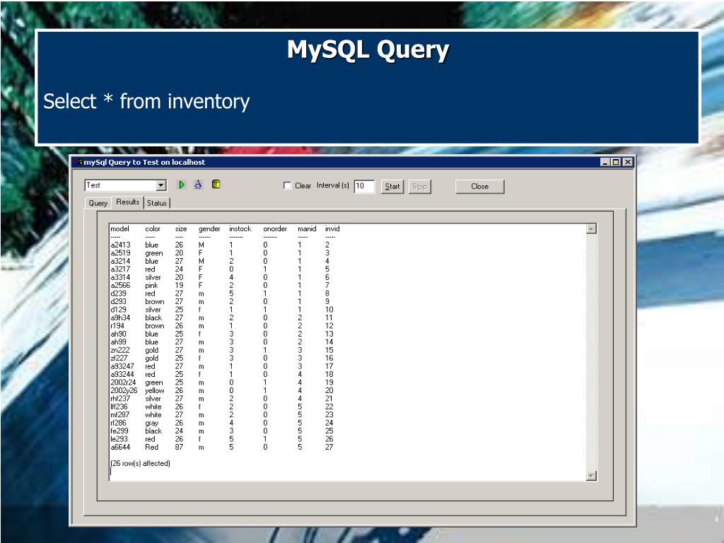Click the model value "2002y26"
Image resolution: width=724 pixels, height=543 pixels.
pyautogui.click(x=124, y=390)
